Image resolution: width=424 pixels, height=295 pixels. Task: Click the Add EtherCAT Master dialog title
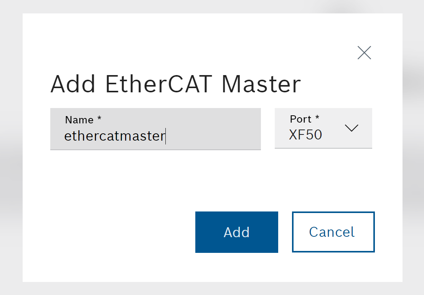point(175,84)
